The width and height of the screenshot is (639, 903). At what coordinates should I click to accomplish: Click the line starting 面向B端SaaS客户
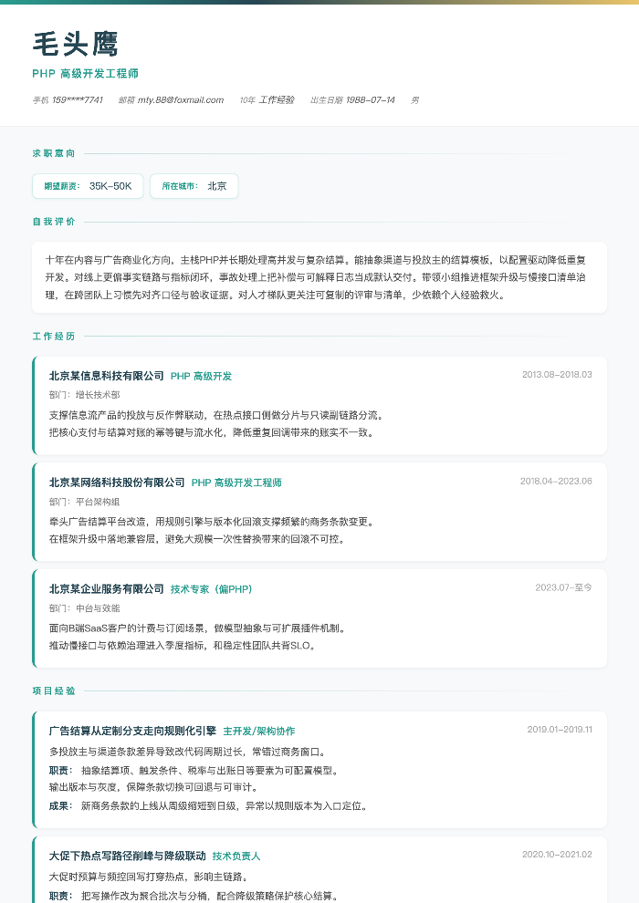click(x=199, y=628)
